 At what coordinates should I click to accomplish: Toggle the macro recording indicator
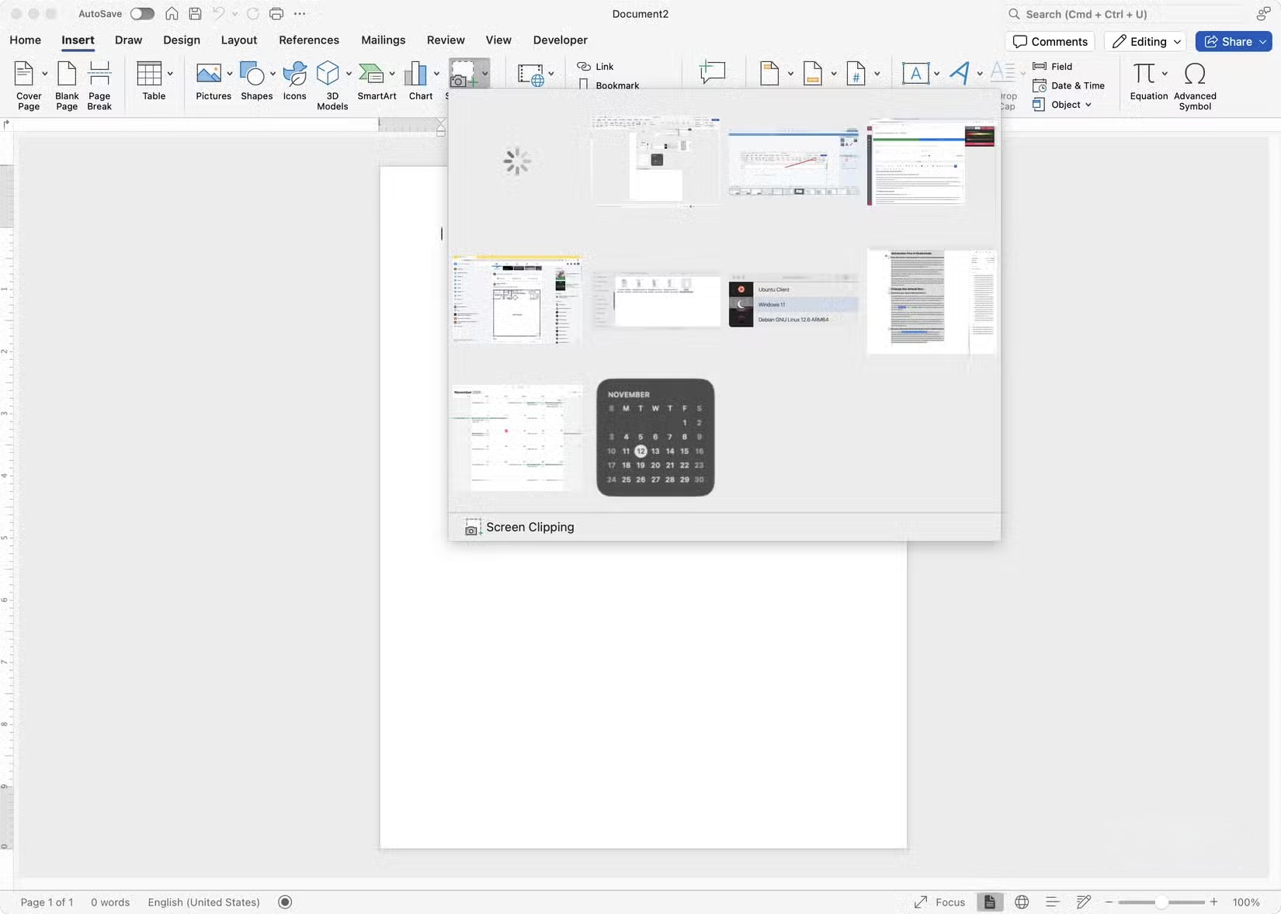(x=284, y=902)
